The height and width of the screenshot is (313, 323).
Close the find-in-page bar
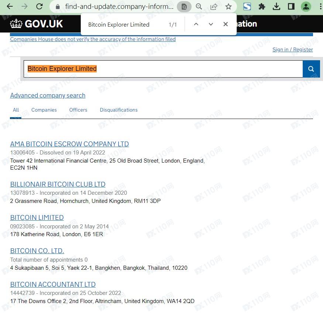226,24
